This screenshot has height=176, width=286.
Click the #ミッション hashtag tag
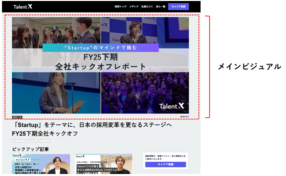click(x=18, y=141)
